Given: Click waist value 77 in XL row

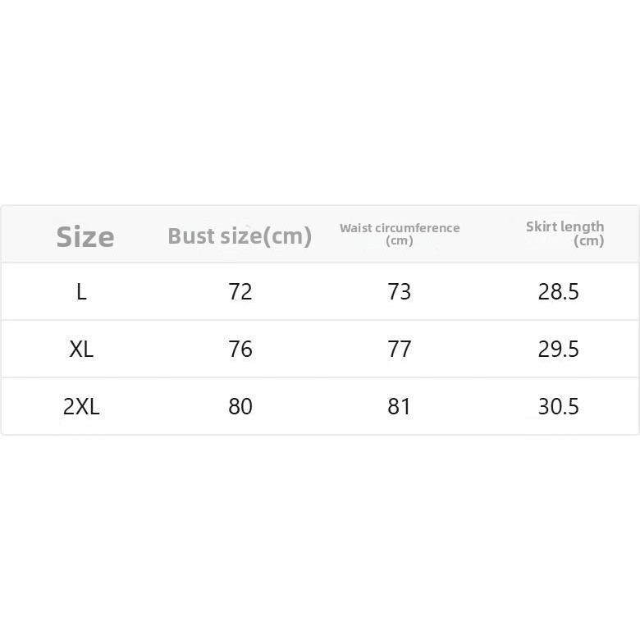Looking at the screenshot, I should pyautogui.click(x=400, y=349).
